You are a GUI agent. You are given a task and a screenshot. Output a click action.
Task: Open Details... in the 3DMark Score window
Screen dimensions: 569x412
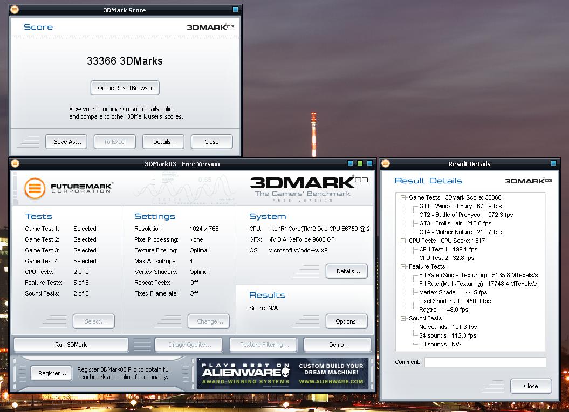coord(163,142)
